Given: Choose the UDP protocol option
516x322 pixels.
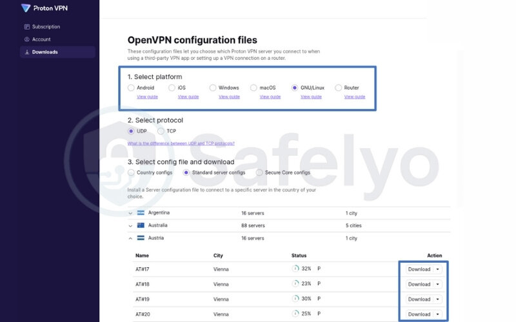Looking at the screenshot, I should (x=131, y=131).
